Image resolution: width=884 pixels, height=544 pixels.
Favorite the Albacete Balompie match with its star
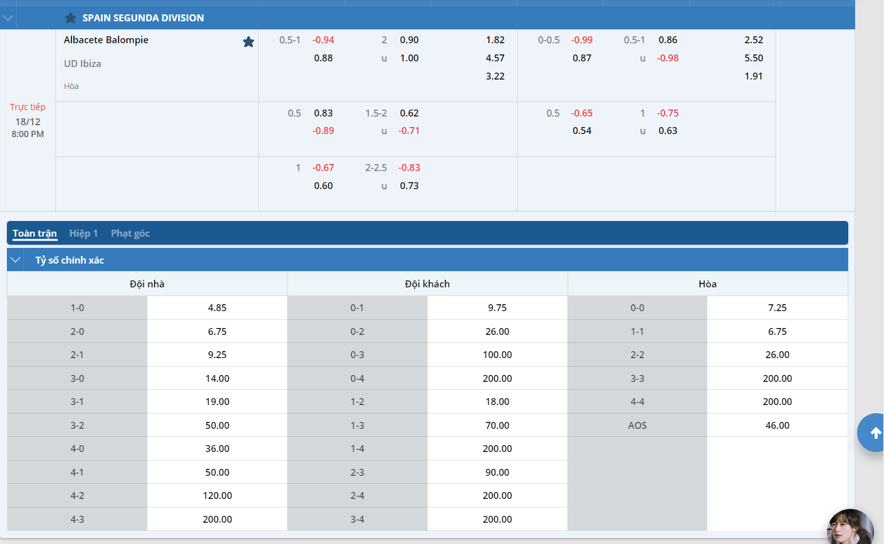click(x=248, y=42)
